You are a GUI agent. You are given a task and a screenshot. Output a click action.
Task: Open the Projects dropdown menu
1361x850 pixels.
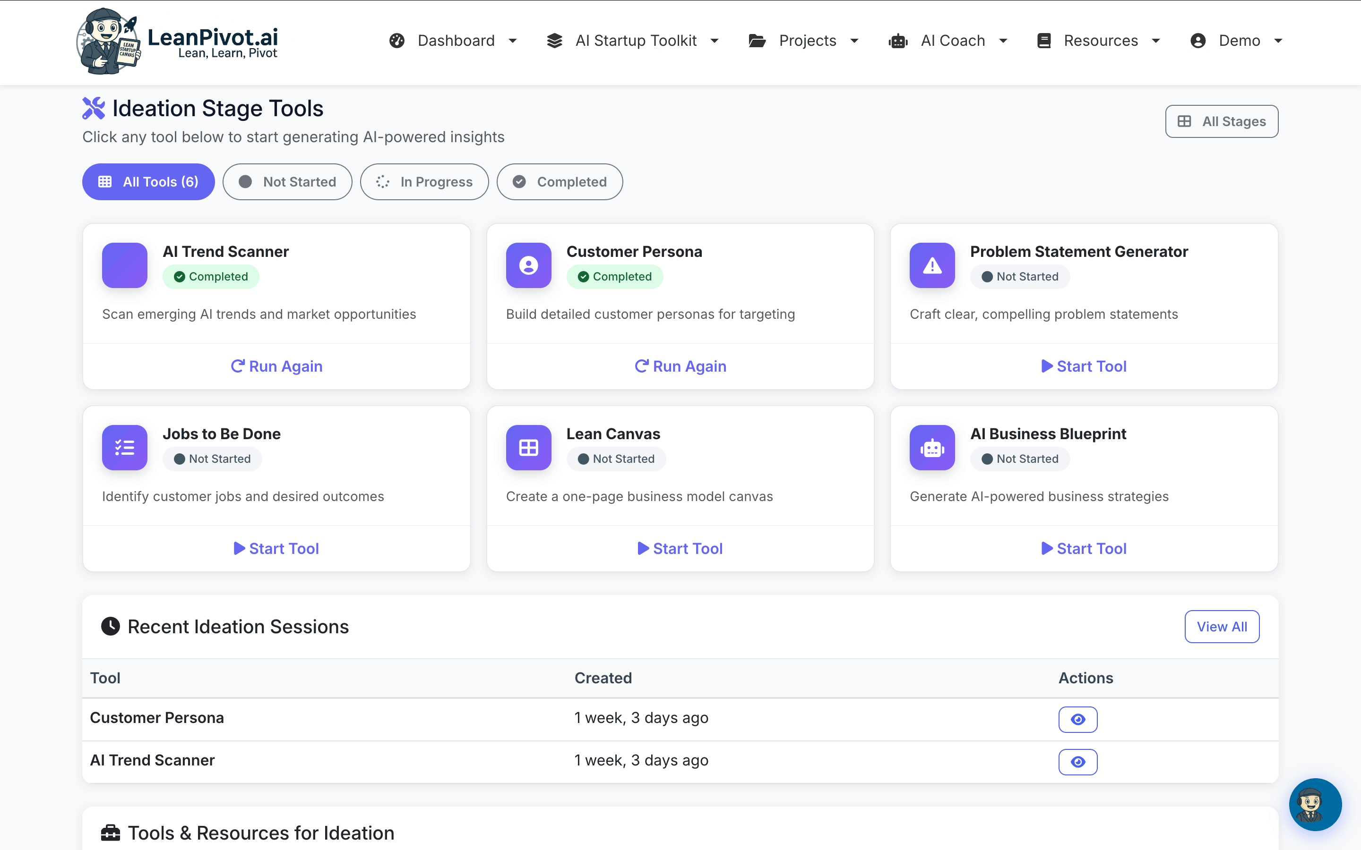[804, 41]
